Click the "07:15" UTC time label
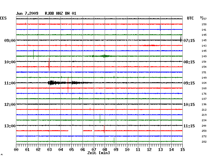The image size is (208, 158). 189,40
